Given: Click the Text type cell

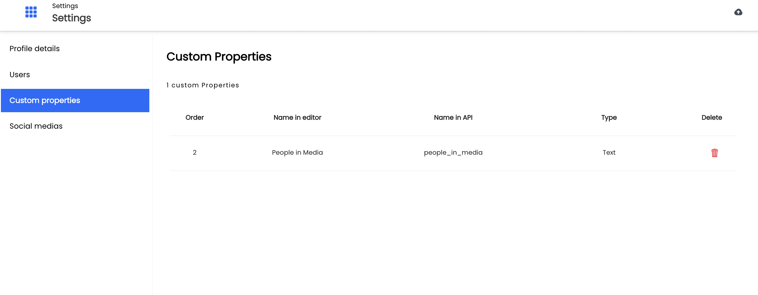Looking at the screenshot, I should (609, 153).
